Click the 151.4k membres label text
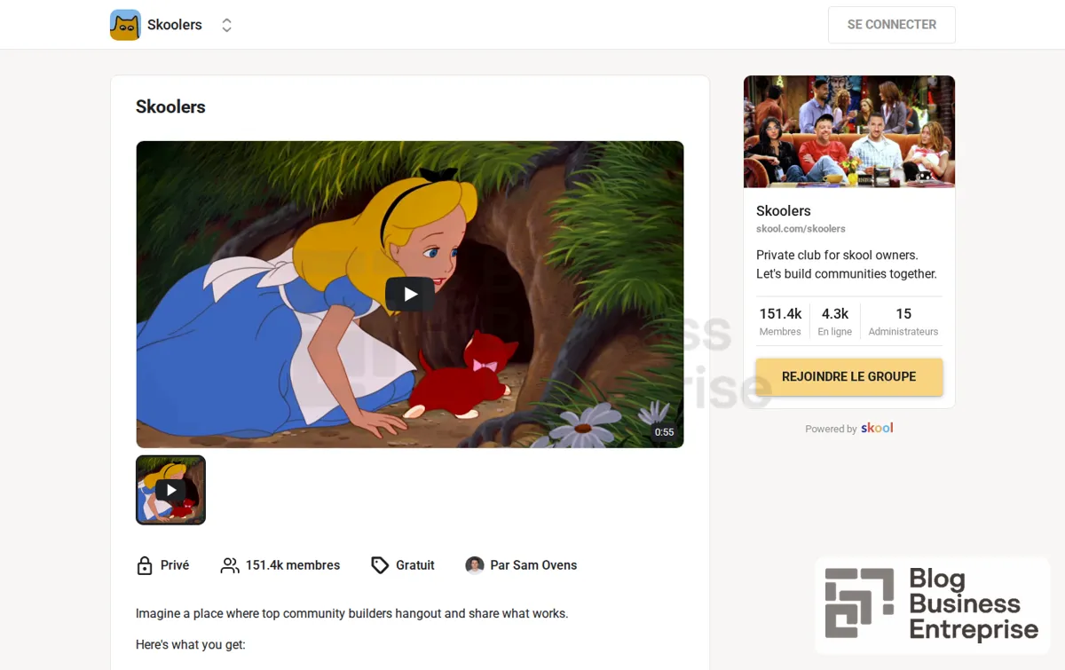Viewport: 1065px width, 670px height. click(293, 565)
